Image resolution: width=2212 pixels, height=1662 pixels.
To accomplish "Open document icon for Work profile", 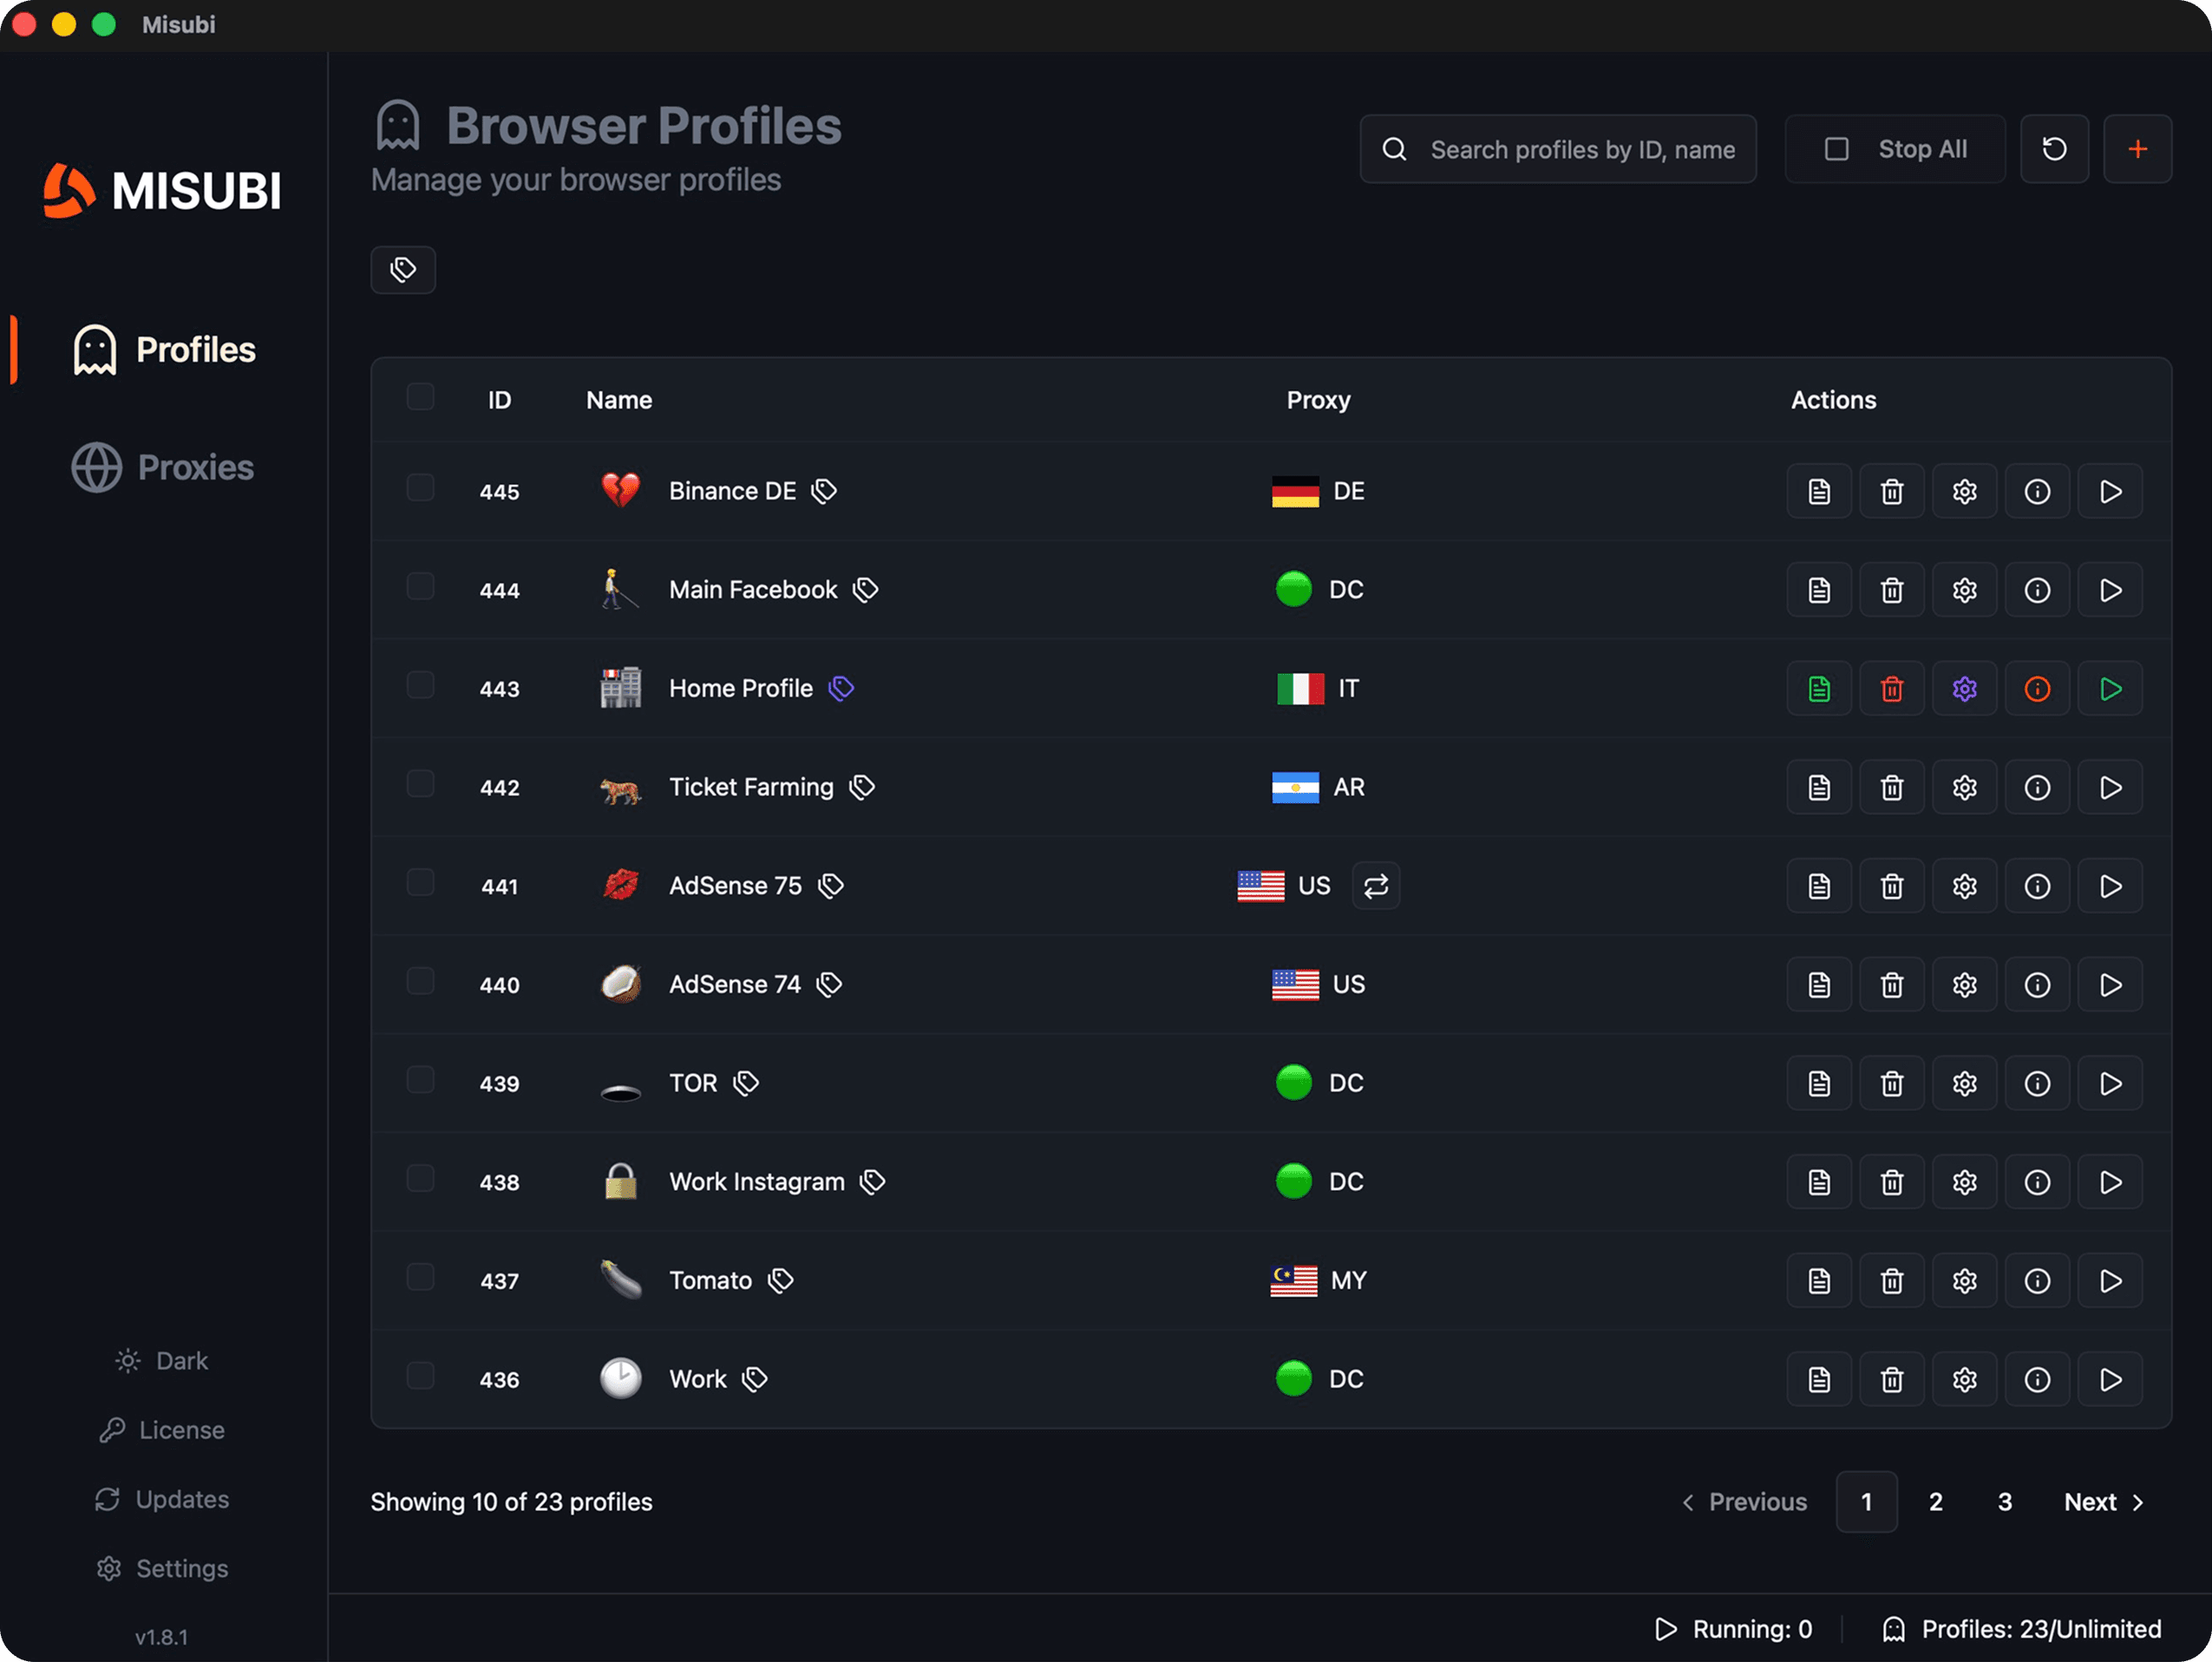I will click(x=1819, y=1380).
